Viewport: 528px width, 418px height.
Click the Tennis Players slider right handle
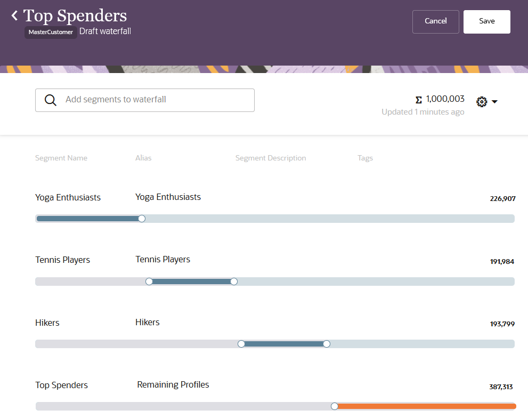pos(234,282)
